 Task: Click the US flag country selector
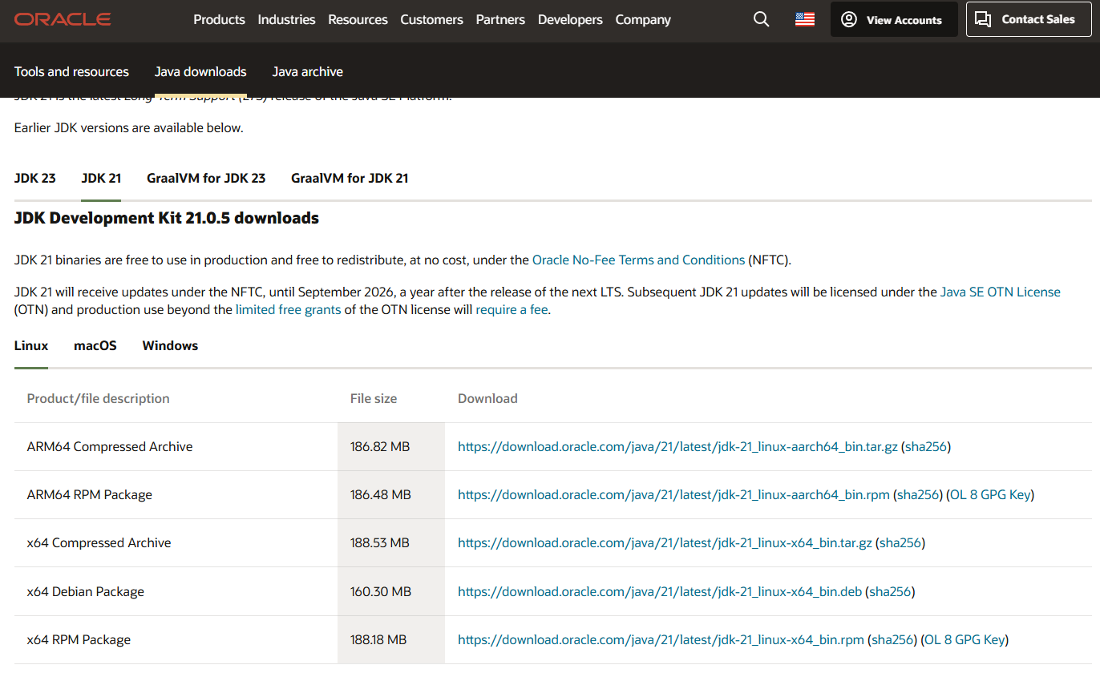(805, 19)
